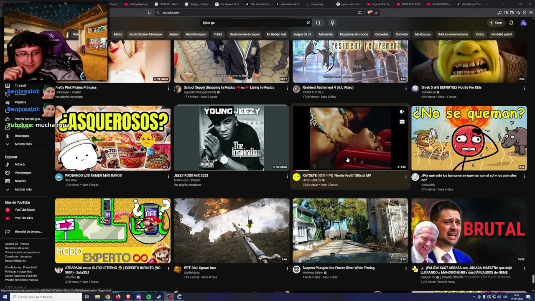Image resolution: width=535 pixels, height=301 pixels.
Task: Open Firefox from the taskbar
Action: pyautogui.click(x=118, y=297)
